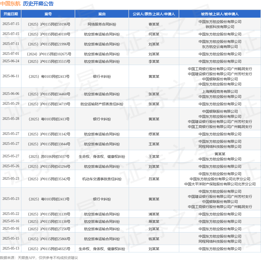
Task: Click the 开庭日期 column header
Action: [11, 14]
